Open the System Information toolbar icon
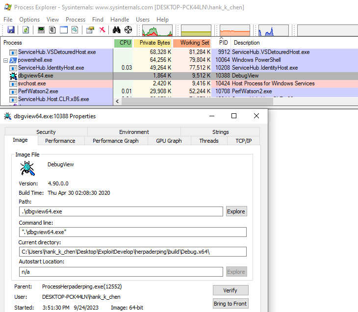The image size is (358, 312). (41, 30)
